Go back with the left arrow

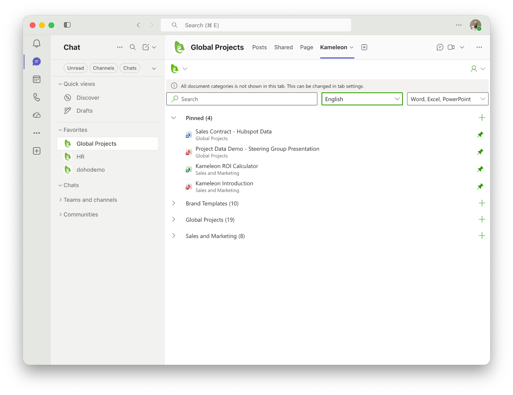(138, 25)
